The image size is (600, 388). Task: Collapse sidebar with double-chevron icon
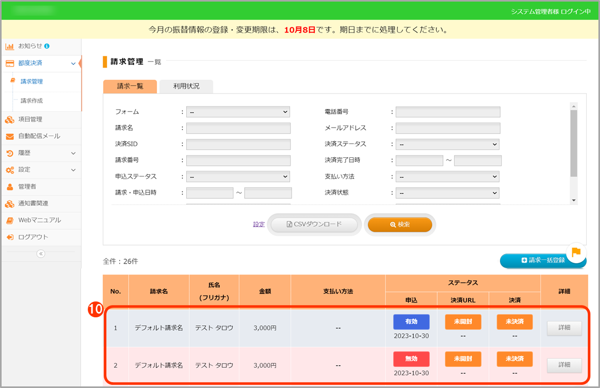click(41, 254)
